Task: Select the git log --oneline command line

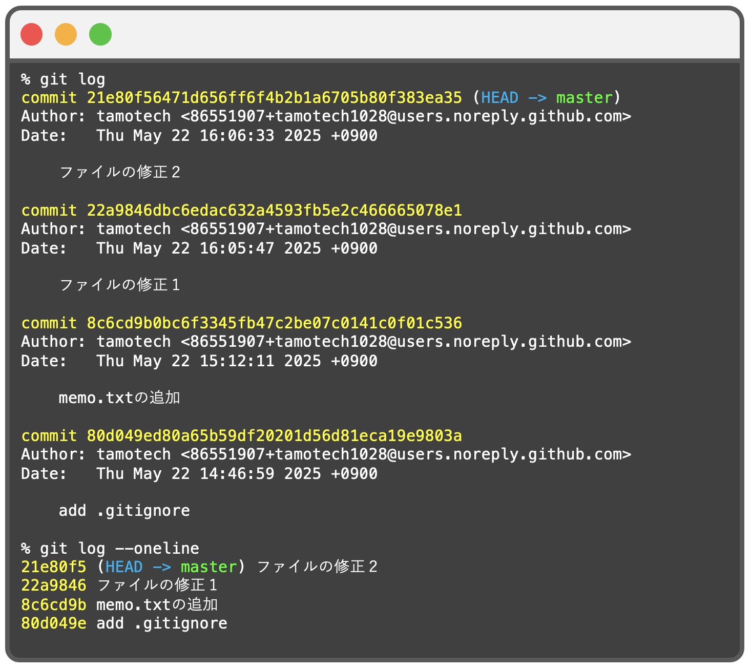Action: pyautogui.click(x=110, y=548)
